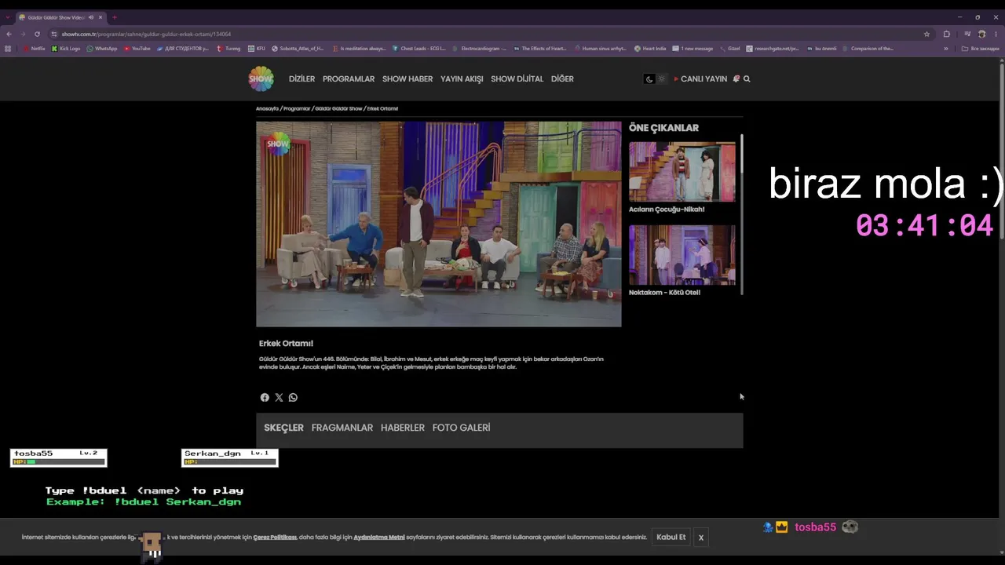Screen dimensions: 1005x565
Task: Open the Sobotta_Atlas bookmark
Action: [x=298, y=49]
